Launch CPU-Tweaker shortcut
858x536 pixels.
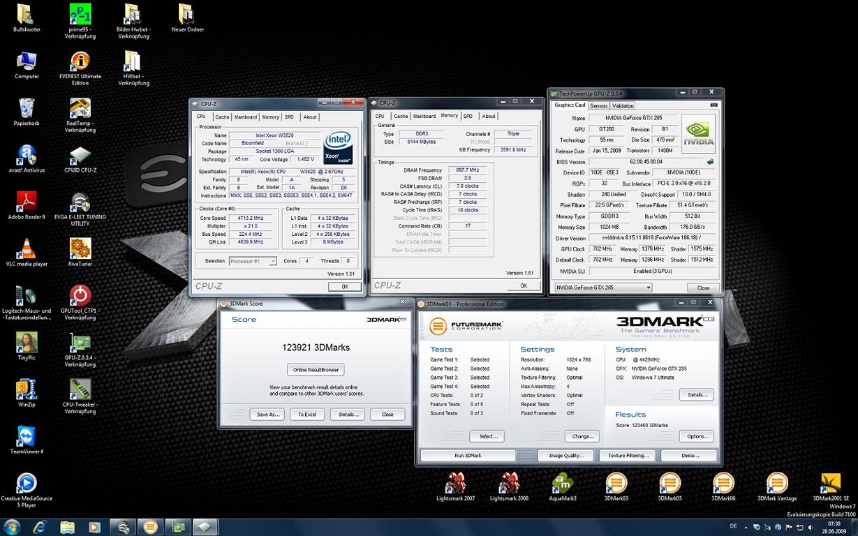[x=80, y=389]
